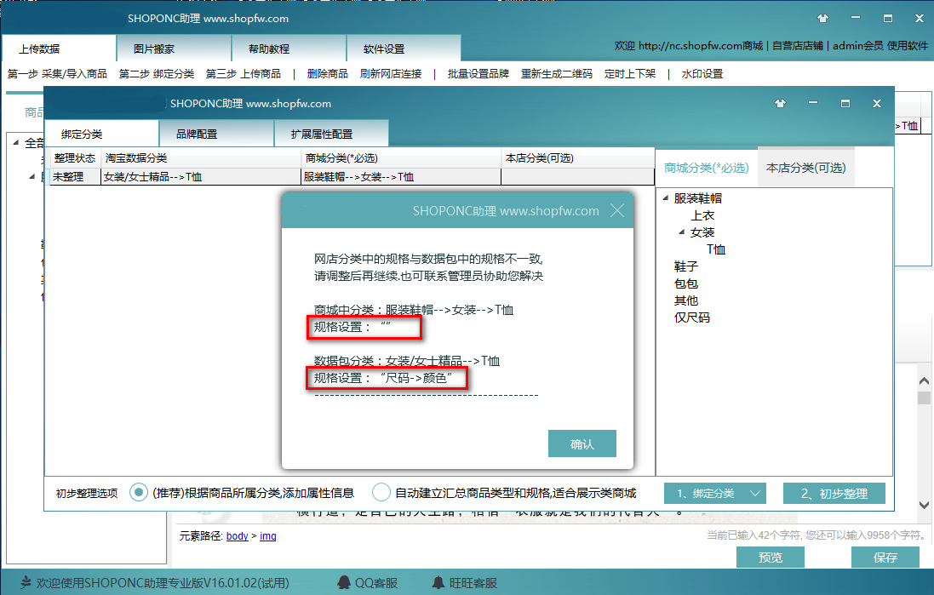The height and width of the screenshot is (595, 934).
Task: Click 第三步 上传商品 toolbar item
Action: pyautogui.click(x=243, y=74)
